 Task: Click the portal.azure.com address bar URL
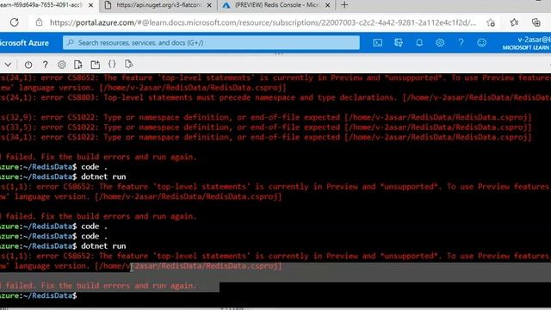263,22
